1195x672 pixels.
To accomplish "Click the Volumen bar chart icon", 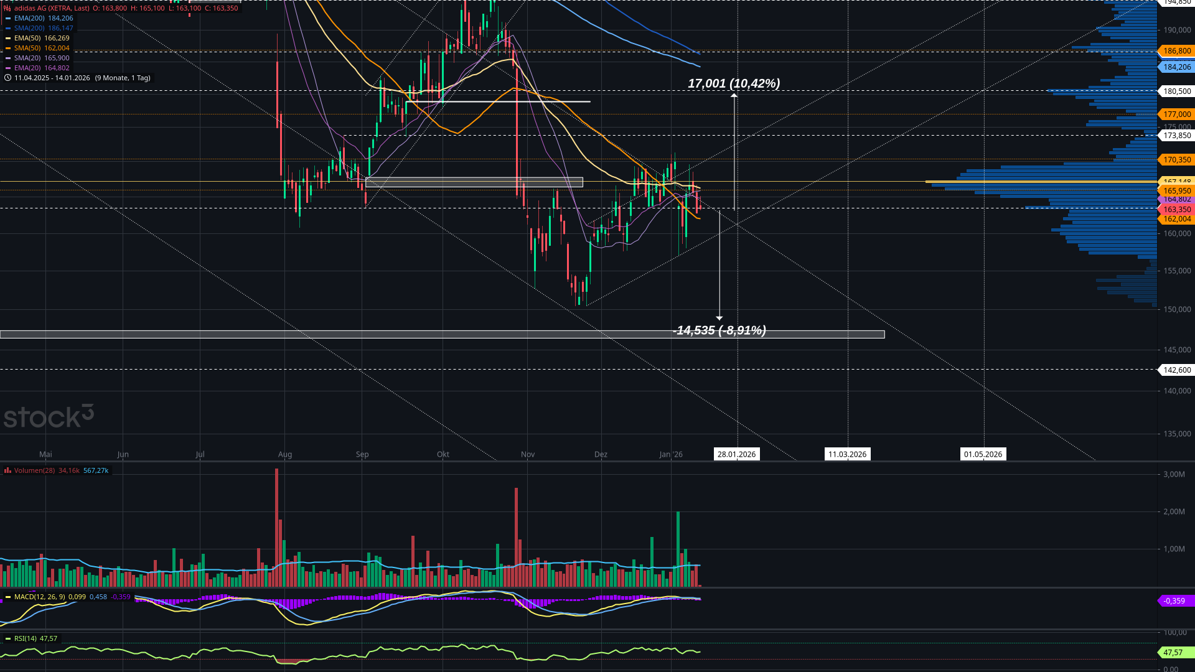I will (7, 471).
